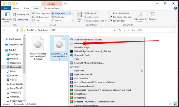Image resolution: width=179 pixels, height=107 pixels.
Task: Select Large icons layout
Action: pyautogui.click(x=61, y=13)
